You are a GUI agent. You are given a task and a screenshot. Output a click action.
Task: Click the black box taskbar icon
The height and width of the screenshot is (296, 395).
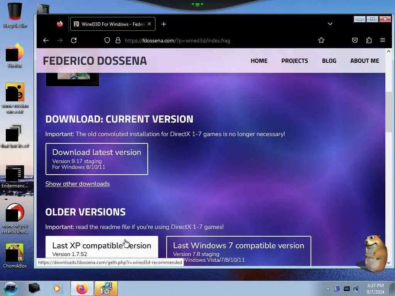click(x=34, y=288)
